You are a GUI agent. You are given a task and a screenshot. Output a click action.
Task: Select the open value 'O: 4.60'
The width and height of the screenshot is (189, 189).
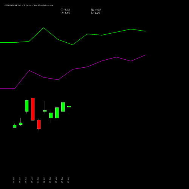point(65,13)
